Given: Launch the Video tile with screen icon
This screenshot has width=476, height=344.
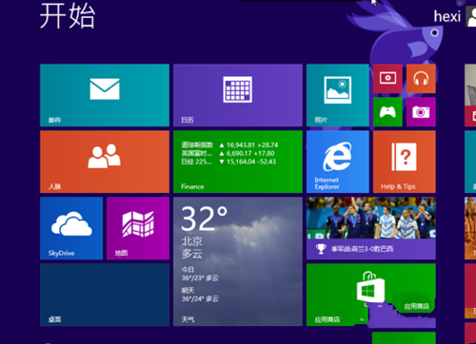Looking at the screenshot, I should 387,79.
